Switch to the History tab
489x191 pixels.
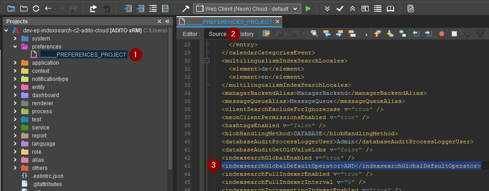pos(246,34)
